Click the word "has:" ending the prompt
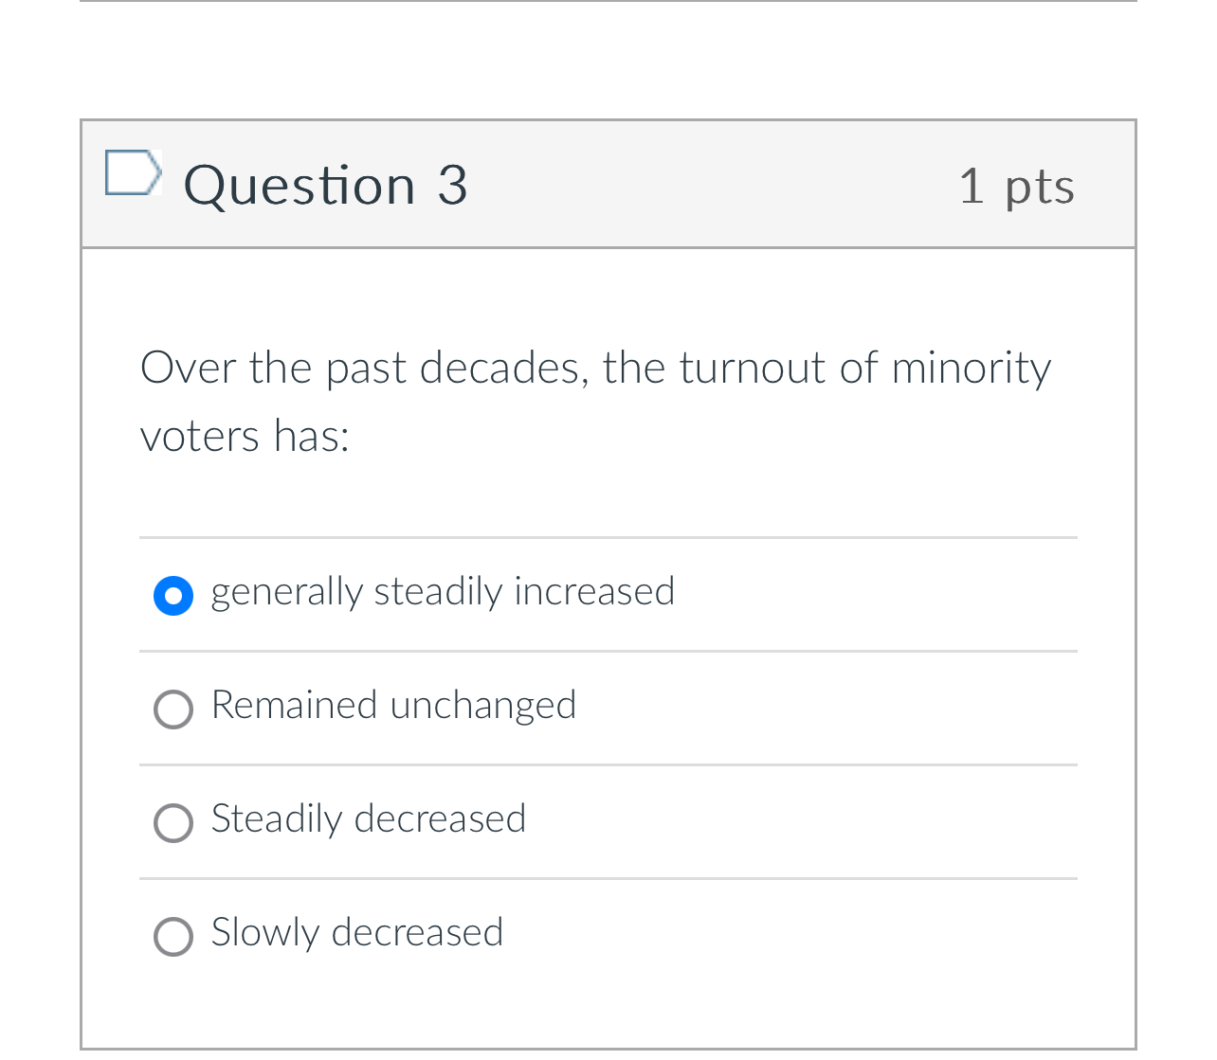Screen dimensions: 1217x1060 312,437
